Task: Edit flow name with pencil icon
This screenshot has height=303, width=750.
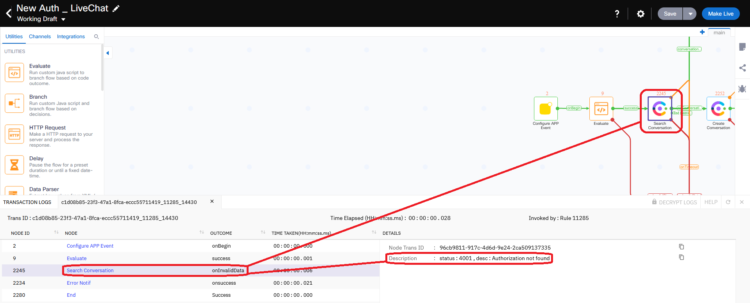Action: tap(116, 9)
